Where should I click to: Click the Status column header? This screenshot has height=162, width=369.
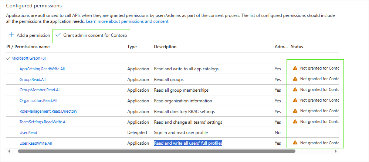297,47
